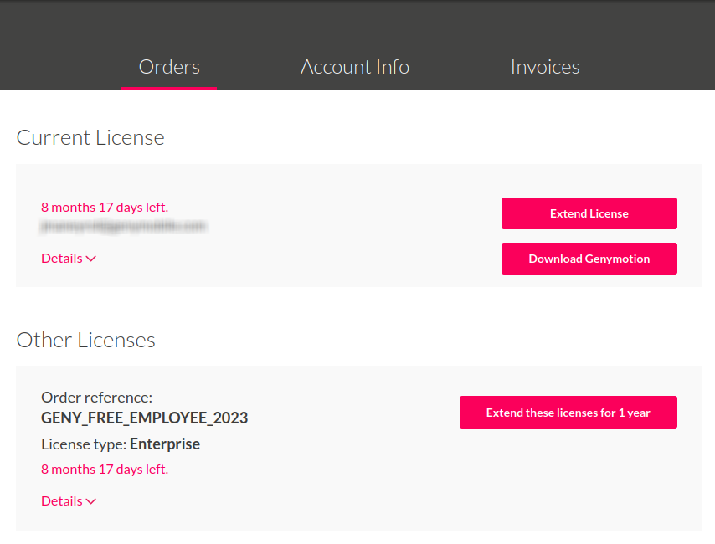Click the Current License heading
The image size is (715, 544).
pos(90,137)
